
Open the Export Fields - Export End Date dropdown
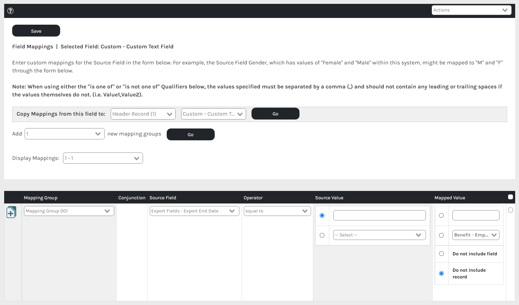(195, 211)
